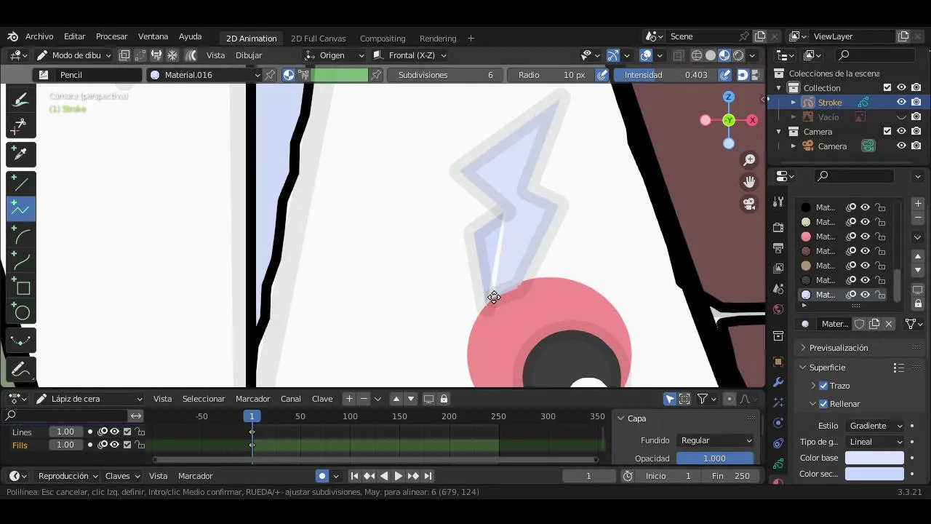The image size is (931, 524).
Task: Toggle the Rellenar checkbox
Action: (823, 404)
